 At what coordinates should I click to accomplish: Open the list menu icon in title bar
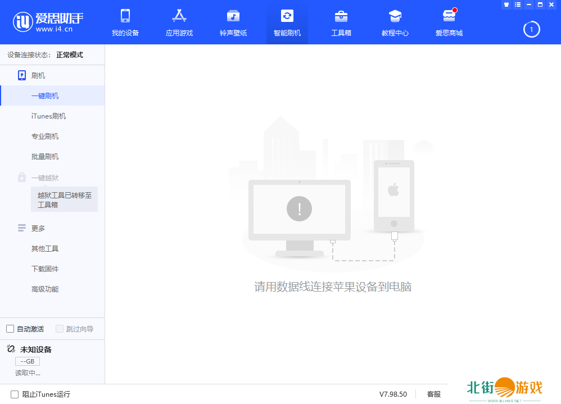pos(518,4)
